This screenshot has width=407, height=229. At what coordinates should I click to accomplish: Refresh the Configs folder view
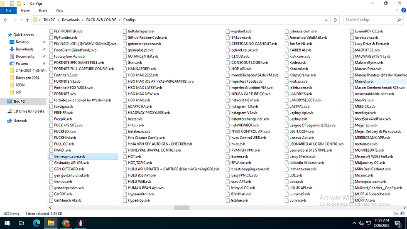pyautogui.click(x=335, y=20)
